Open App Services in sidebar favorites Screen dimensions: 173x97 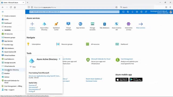(7, 41)
